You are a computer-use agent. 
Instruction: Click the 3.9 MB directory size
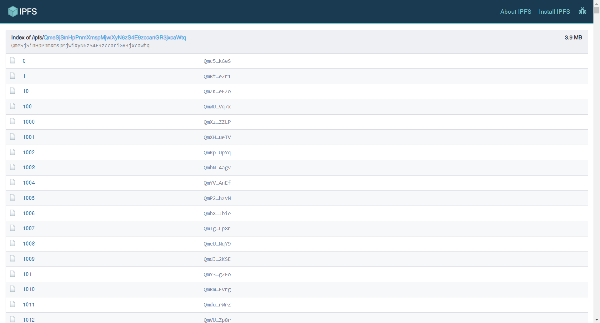click(573, 37)
